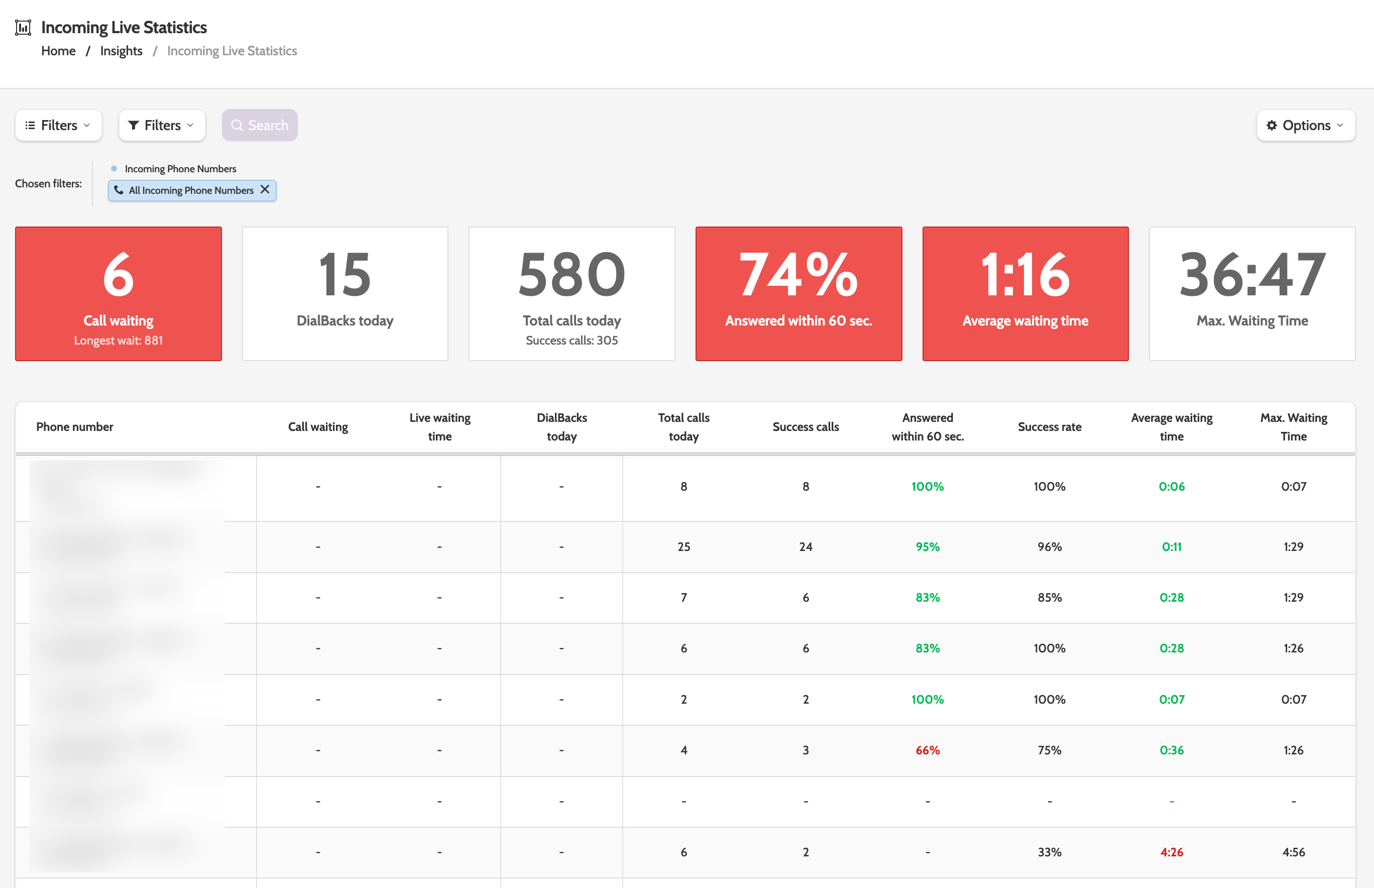Click the Phone number column header

(74, 427)
